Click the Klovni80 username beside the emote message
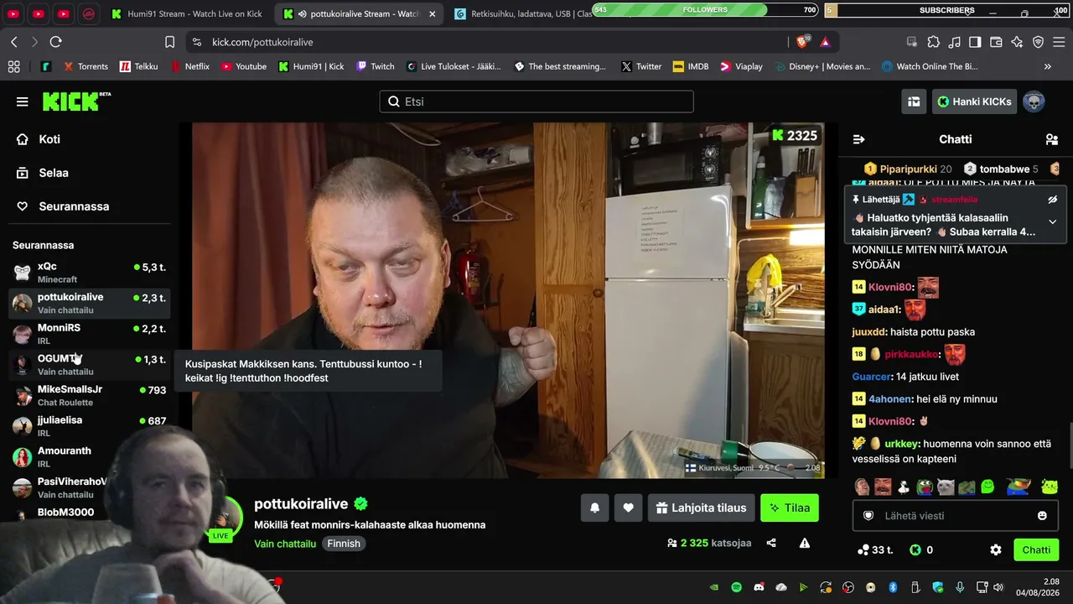The image size is (1073, 604). pos(889,287)
